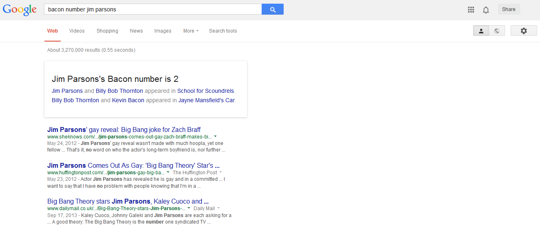Switch to the Videos tab
The height and width of the screenshot is (226, 540).
point(77,31)
